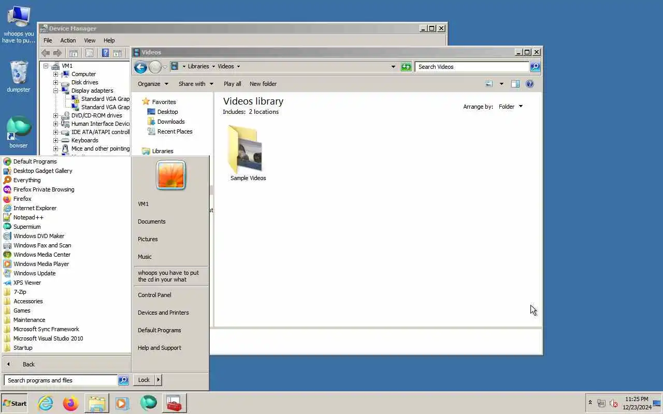Click the Downloads favorite in navigation pane
This screenshot has width=663, height=414.
click(171, 122)
